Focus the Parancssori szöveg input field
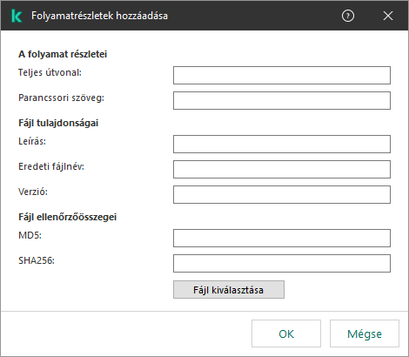 (282, 101)
